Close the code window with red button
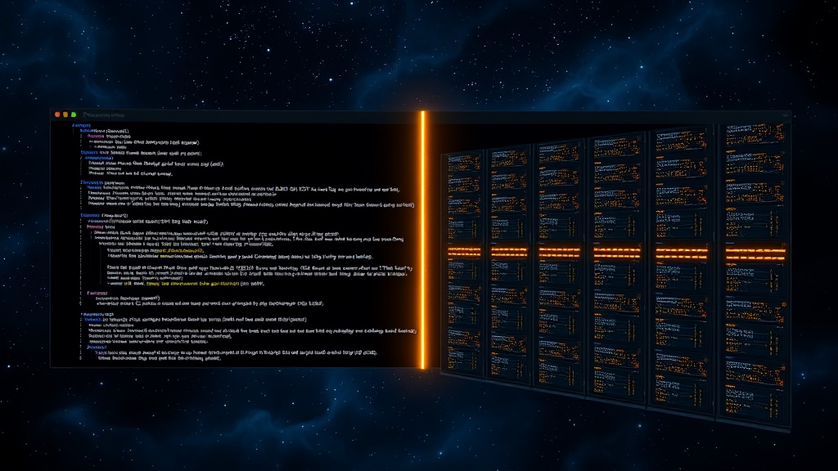This screenshot has width=838, height=471. pyautogui.click(x=57, y=114)
